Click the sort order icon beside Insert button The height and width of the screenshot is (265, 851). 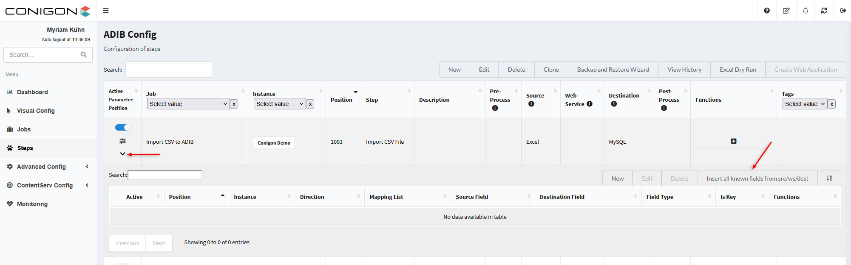pyautogui.click(x=829, y=179)
